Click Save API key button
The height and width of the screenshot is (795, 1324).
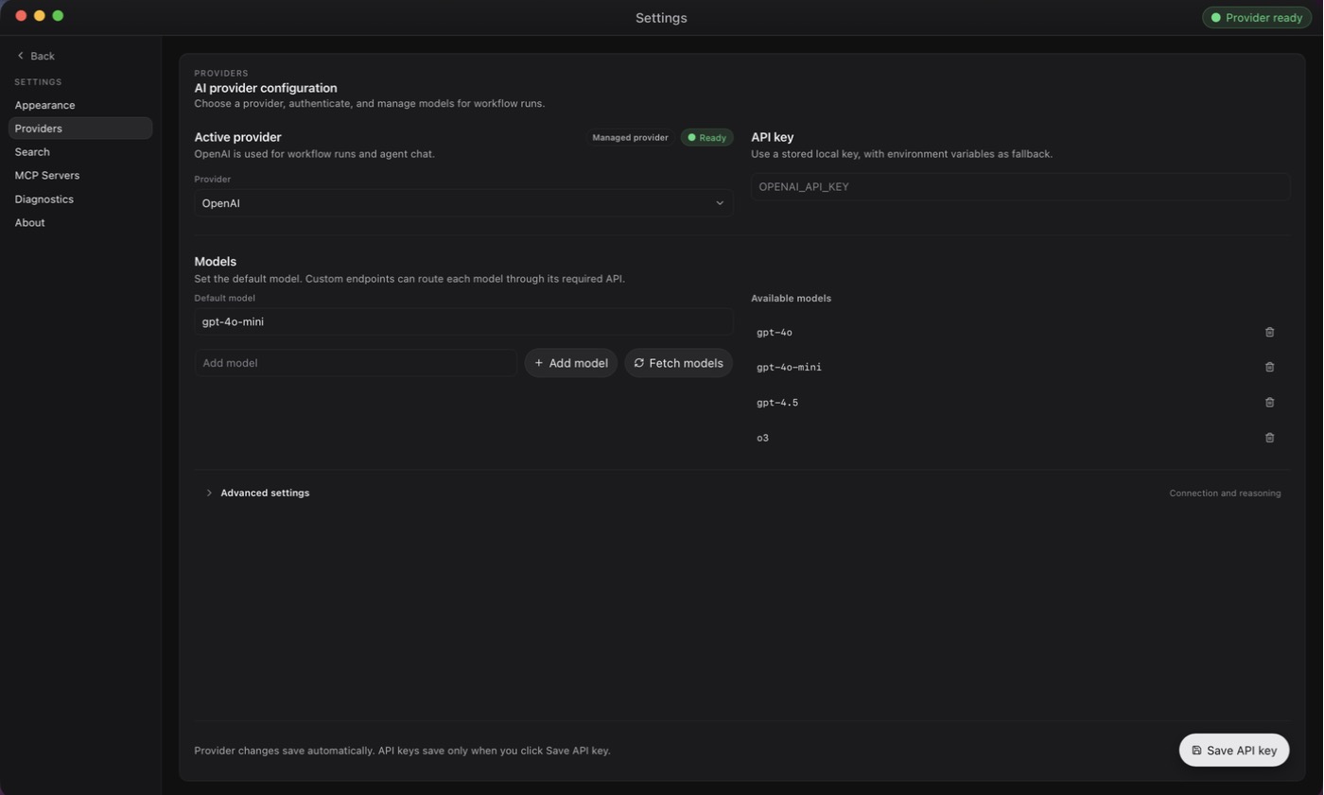(x=1234, y=751)
